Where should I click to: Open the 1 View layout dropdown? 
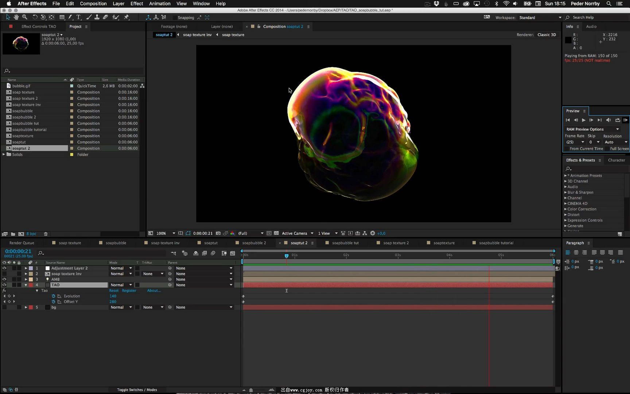pos(327,233)
